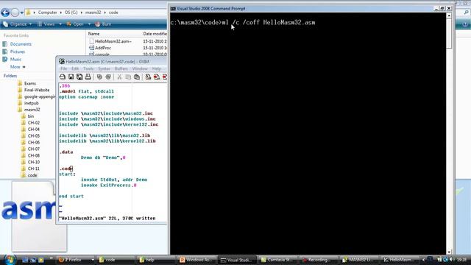471x265 pixels.
Task: Click the Find and Replace icon in GVIM
Action: coord(148,77)
